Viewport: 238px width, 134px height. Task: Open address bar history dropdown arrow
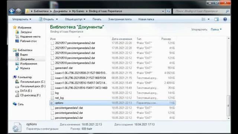[163, 11]
